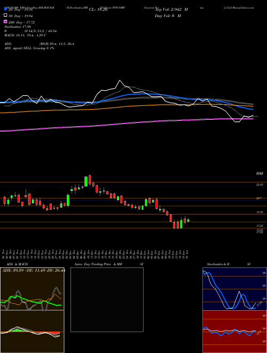This screenshot has height=353, width=267.
Task: Click the red MACD histogram bars
Action: coord(50,333)
